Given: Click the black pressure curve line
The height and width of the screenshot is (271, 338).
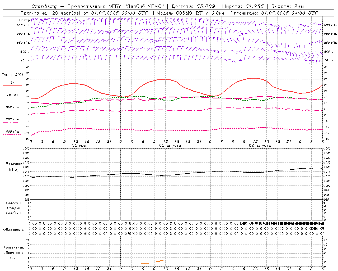Looking at the screenshot, I should (177, 174).
